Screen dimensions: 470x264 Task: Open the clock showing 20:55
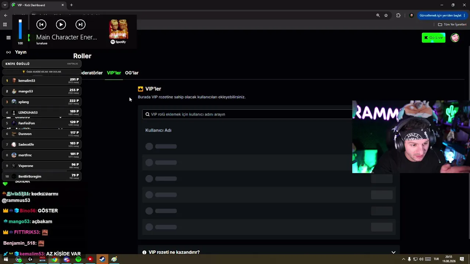(x=449, y=259)
